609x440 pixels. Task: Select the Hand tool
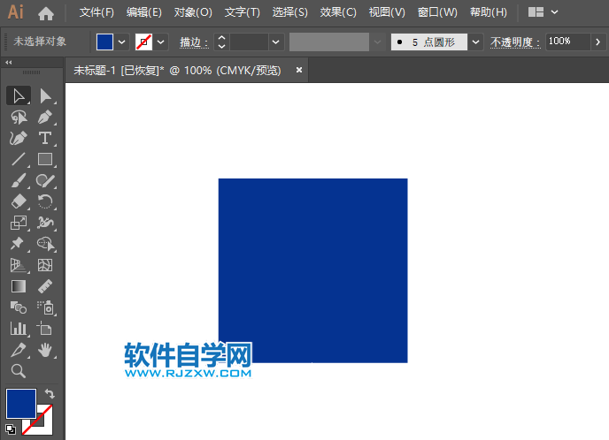point(45,350)
